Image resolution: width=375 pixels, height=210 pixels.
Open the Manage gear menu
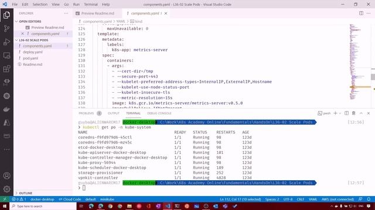(6, 189)
